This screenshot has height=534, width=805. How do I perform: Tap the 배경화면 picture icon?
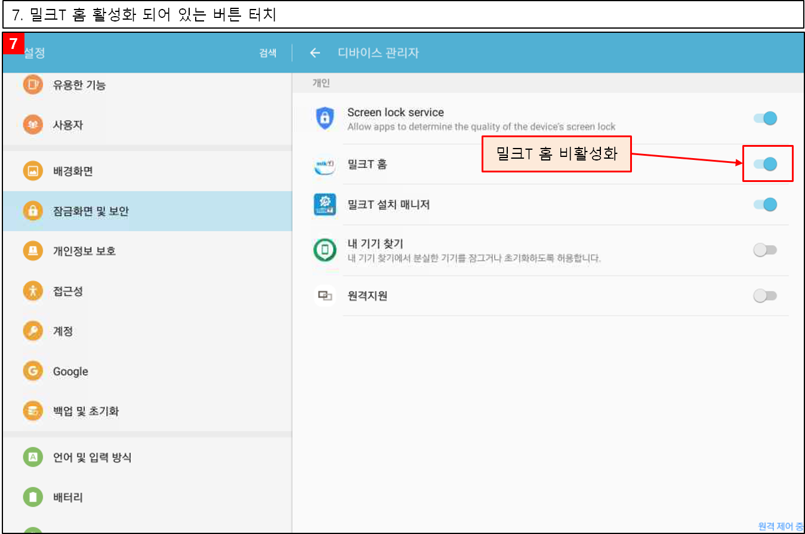[x=33, y=171]
